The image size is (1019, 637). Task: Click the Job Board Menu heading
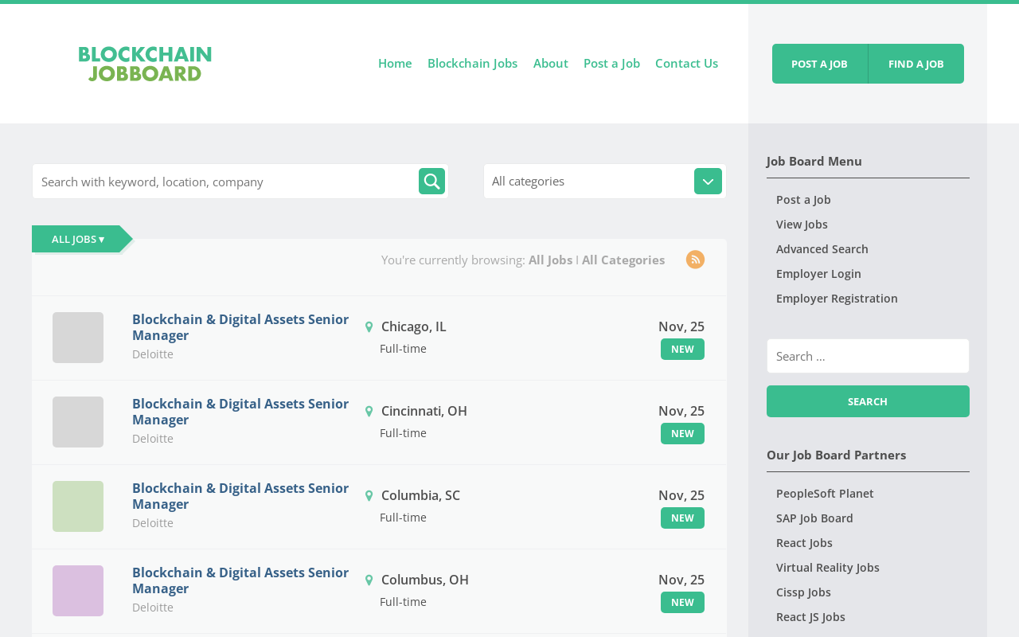pos(814,161)
